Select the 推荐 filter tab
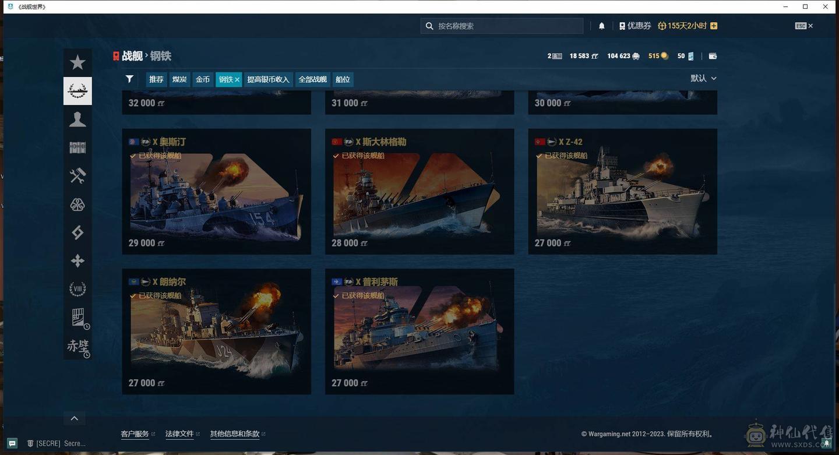Screen dimensions: 839x455 (156, 79)
